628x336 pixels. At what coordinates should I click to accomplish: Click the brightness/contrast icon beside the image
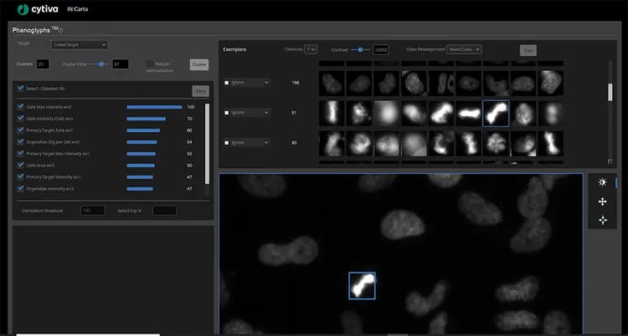(602, 182)
